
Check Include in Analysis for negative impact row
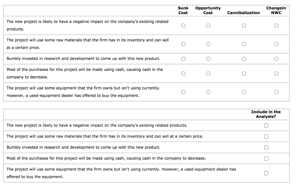(x=266, y=126)
